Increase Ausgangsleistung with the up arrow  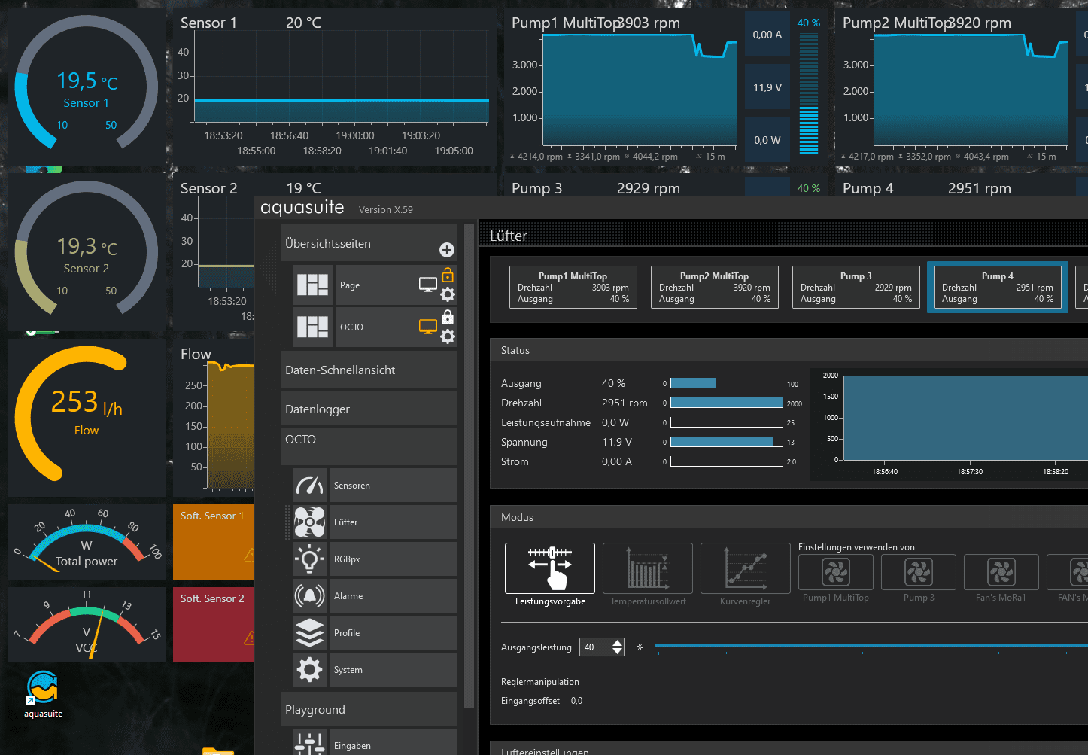(618, 643)
